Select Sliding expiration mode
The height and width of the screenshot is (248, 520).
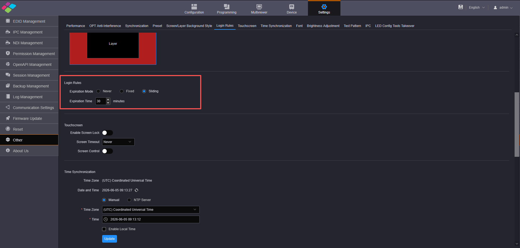(x=144, y=91)
